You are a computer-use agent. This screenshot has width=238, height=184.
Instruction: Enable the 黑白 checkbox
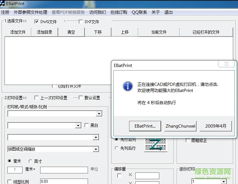[86, 125]
